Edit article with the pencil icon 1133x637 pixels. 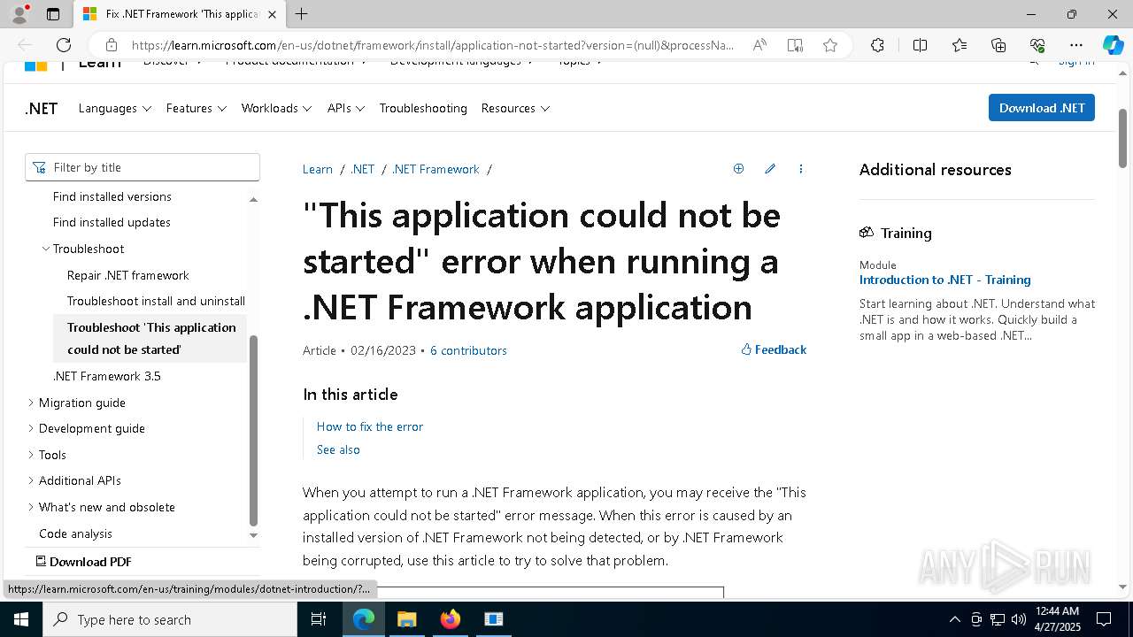coord(770,169)
